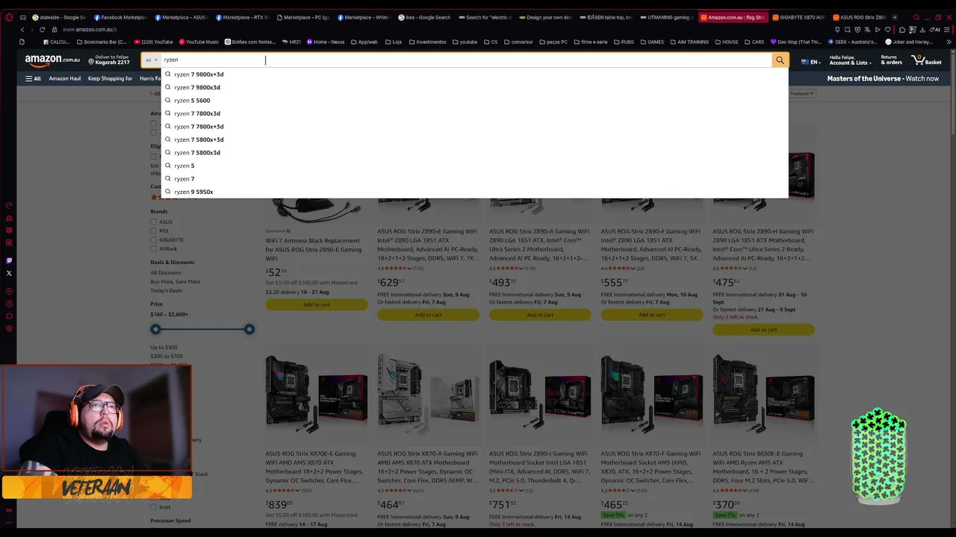Open the sidebar settings gear icon
The width and height of the screenshot is (956, 537).
(x=9, y=329)
